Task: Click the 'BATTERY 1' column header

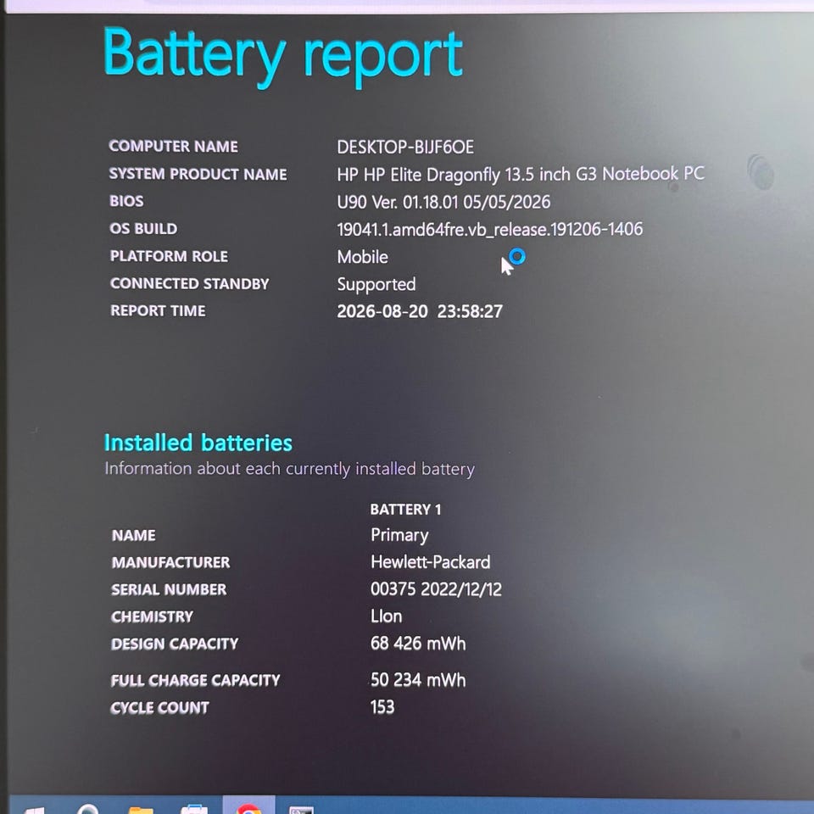Action: tap(405, 510)
